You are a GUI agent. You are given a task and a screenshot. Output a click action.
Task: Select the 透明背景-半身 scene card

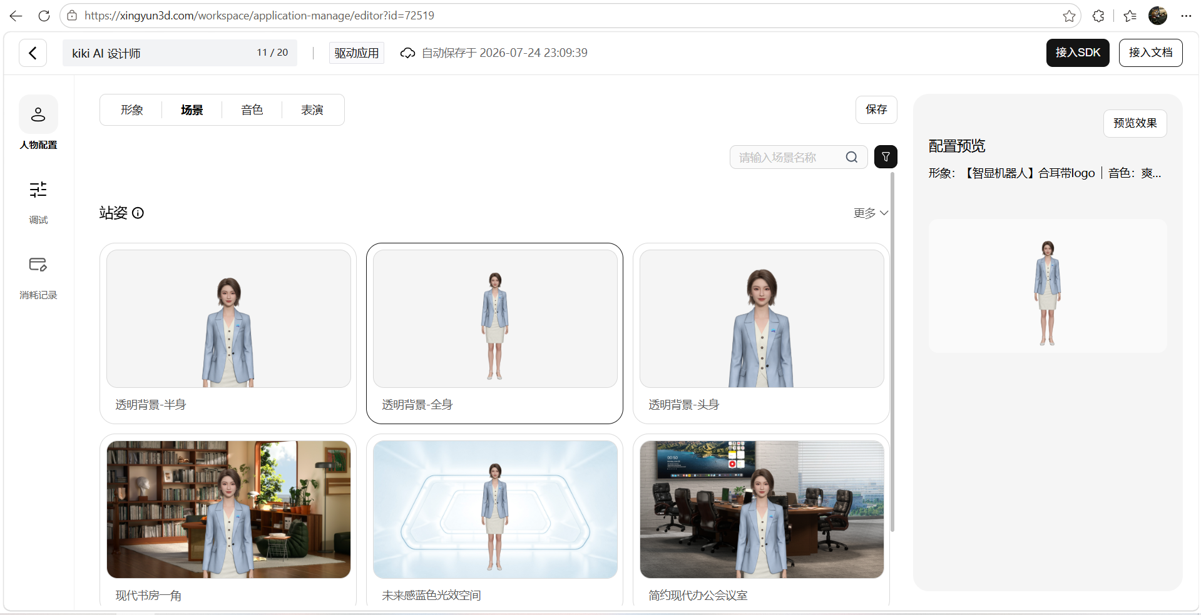point(228,333)
